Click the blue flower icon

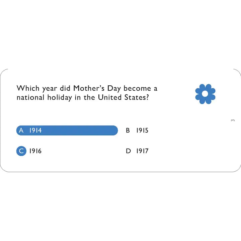(x=205, y=94)
